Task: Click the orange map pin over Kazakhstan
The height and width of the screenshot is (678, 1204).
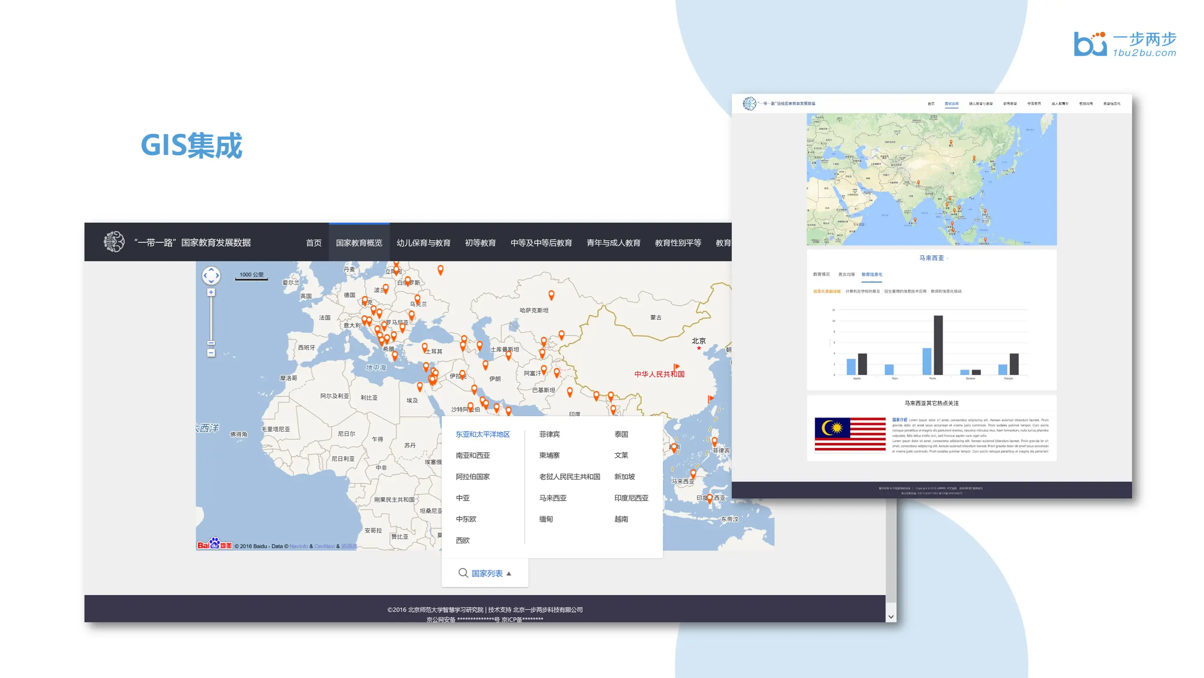Action: 551,295
